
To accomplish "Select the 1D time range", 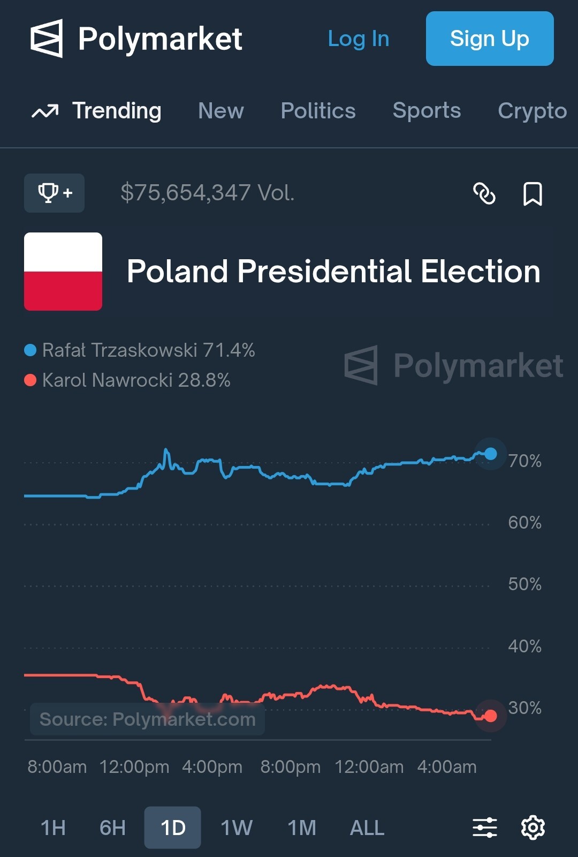I will pyautogui.click(x=173, y=828).
